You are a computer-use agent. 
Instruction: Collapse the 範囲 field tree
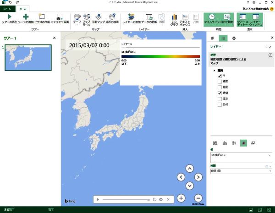(214, 71)
